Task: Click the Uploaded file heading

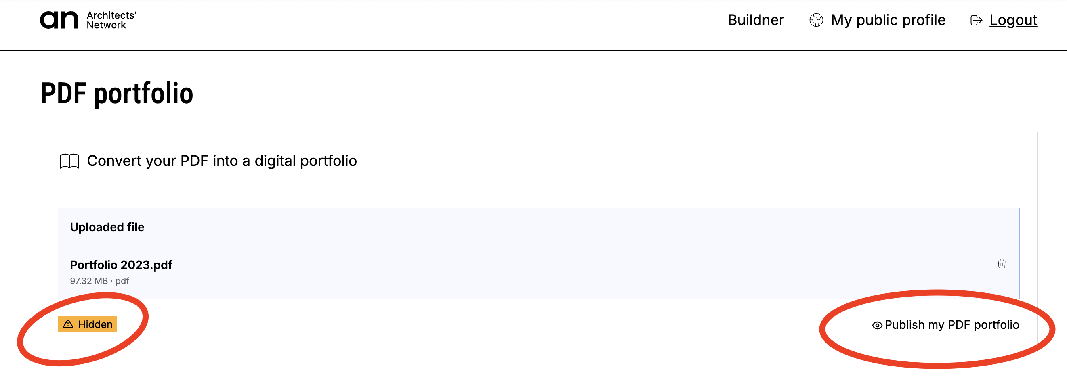Action: pyautogui.click(x=107, y=227)
